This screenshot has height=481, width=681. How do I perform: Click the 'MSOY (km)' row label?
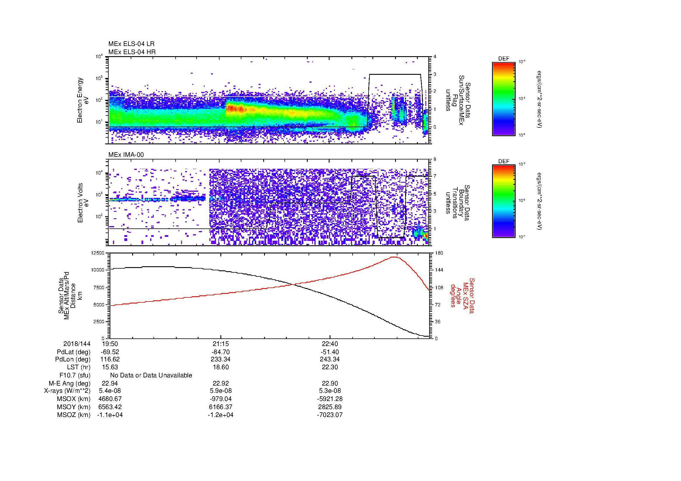[74, 407]
